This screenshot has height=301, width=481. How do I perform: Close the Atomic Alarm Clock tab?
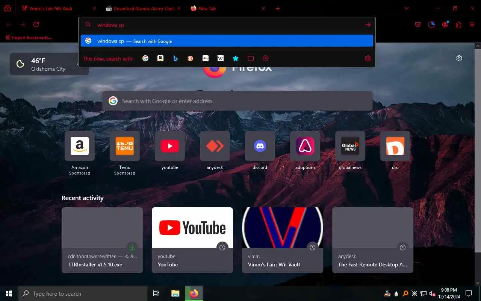pos(179,8)
